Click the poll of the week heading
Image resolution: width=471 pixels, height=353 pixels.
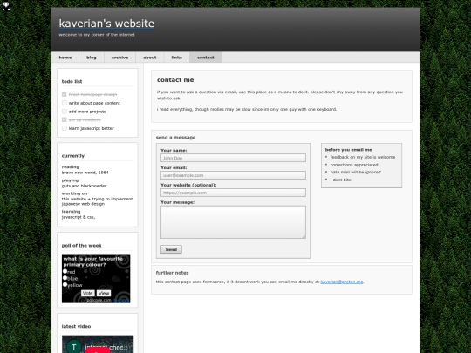pyautogui.click(x=81, y=246)
